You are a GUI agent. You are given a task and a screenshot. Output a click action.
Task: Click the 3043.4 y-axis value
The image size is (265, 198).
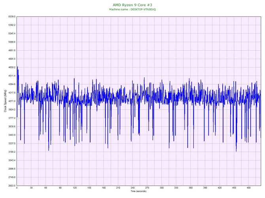(x=12, y=160)
